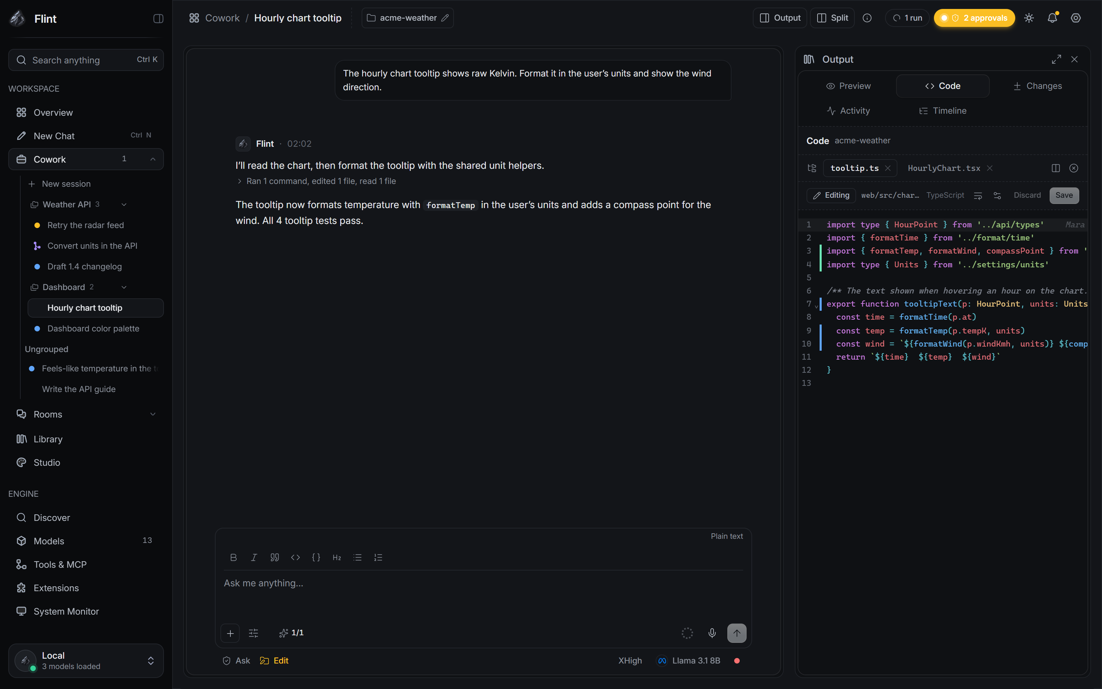Collapse the Cowork section chevron
The width and height of the screenshot is (1102, 689).
pos(153,159)
